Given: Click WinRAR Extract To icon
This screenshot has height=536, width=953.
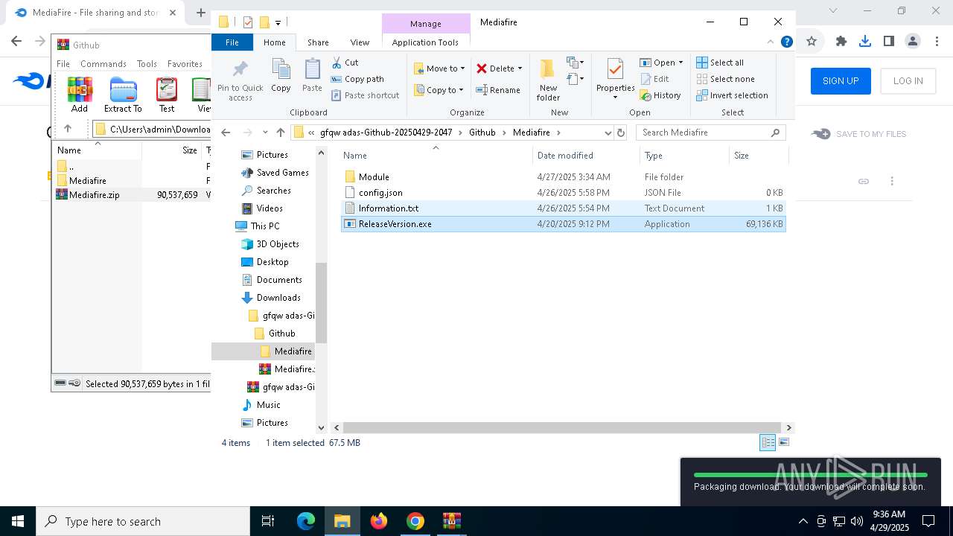Looking at the screenshot, I should point(123,95).
